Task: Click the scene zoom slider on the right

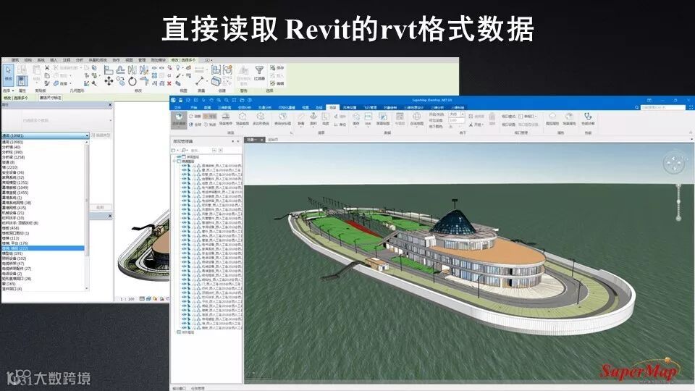Action: pos(678,202)
